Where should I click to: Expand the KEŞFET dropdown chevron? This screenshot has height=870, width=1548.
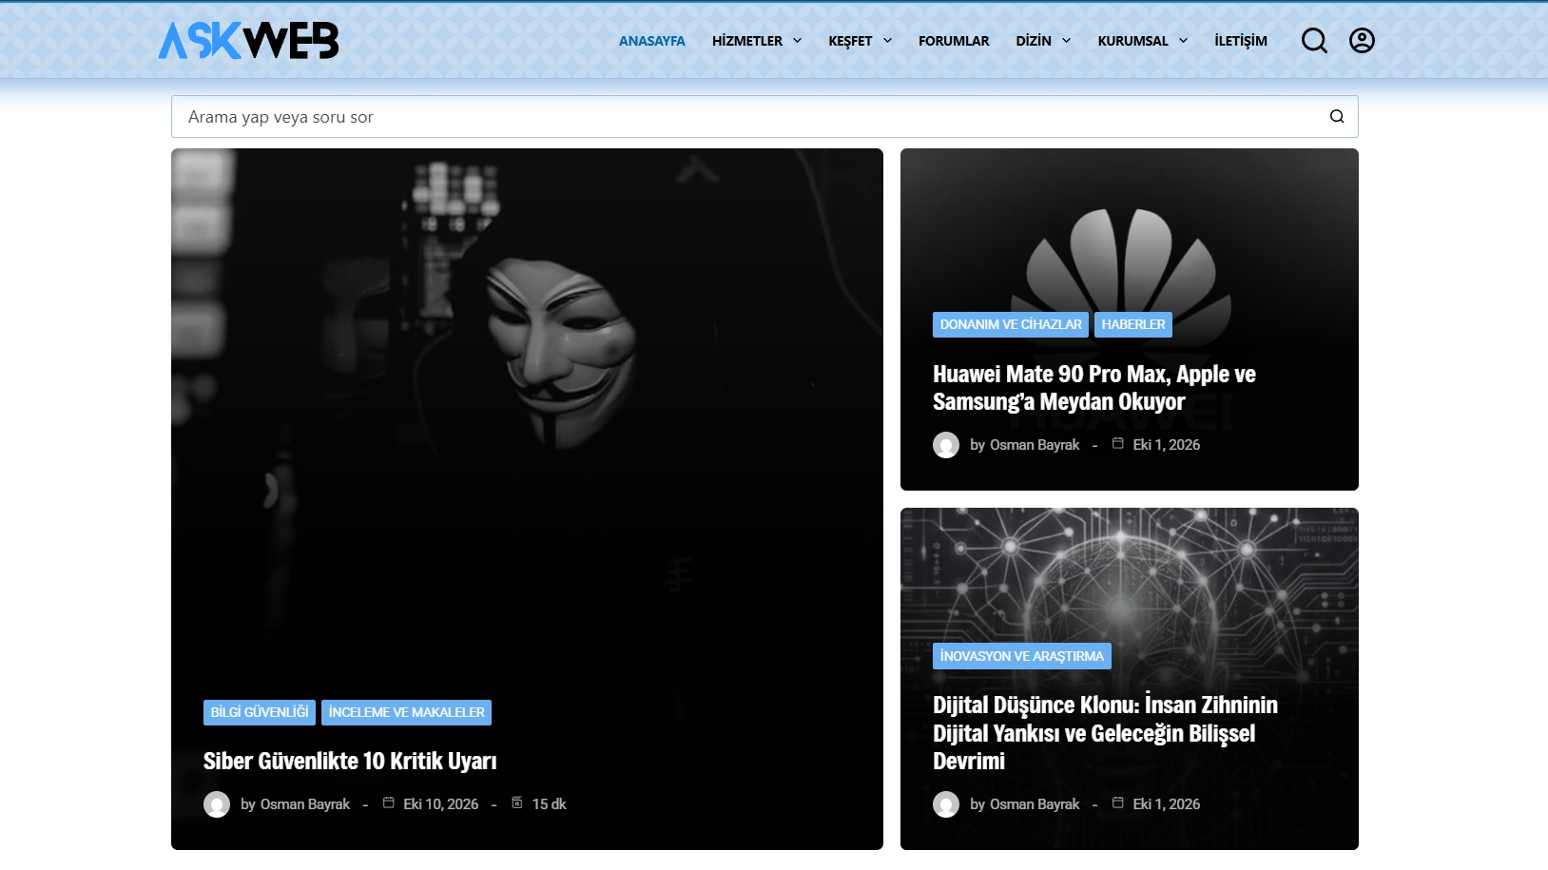(x=887, y=41)
